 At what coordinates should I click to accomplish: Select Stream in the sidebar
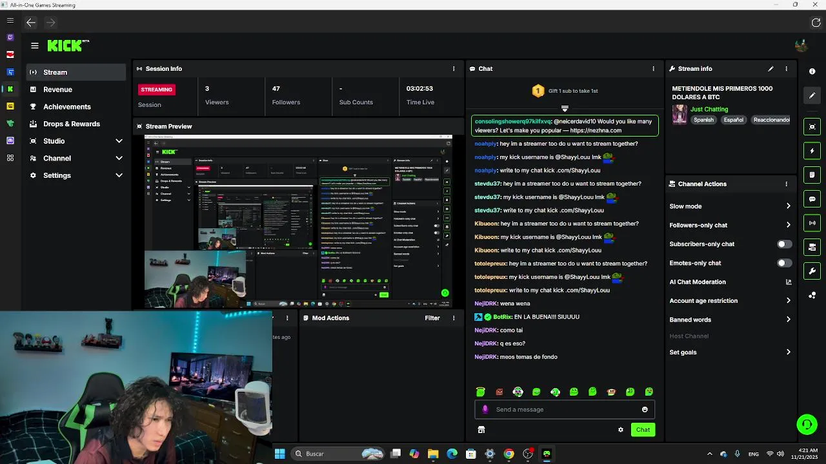76,72
